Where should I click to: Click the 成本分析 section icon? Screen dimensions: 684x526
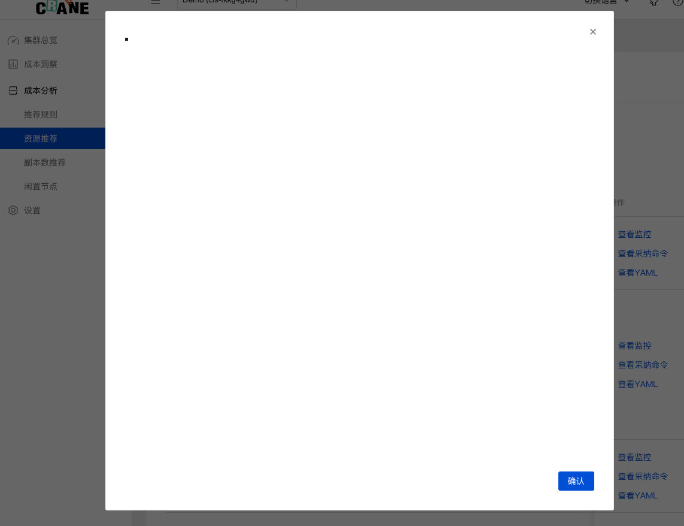coord(13,90)
